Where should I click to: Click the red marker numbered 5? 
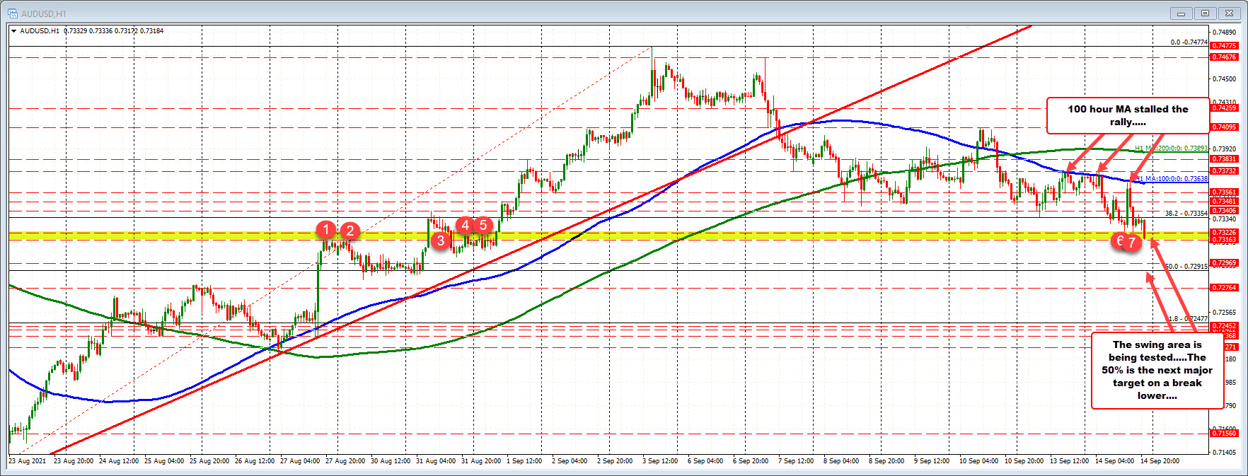point(483,225)
